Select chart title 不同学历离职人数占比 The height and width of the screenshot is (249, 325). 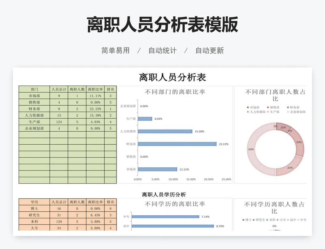click(x=274, y=208)
